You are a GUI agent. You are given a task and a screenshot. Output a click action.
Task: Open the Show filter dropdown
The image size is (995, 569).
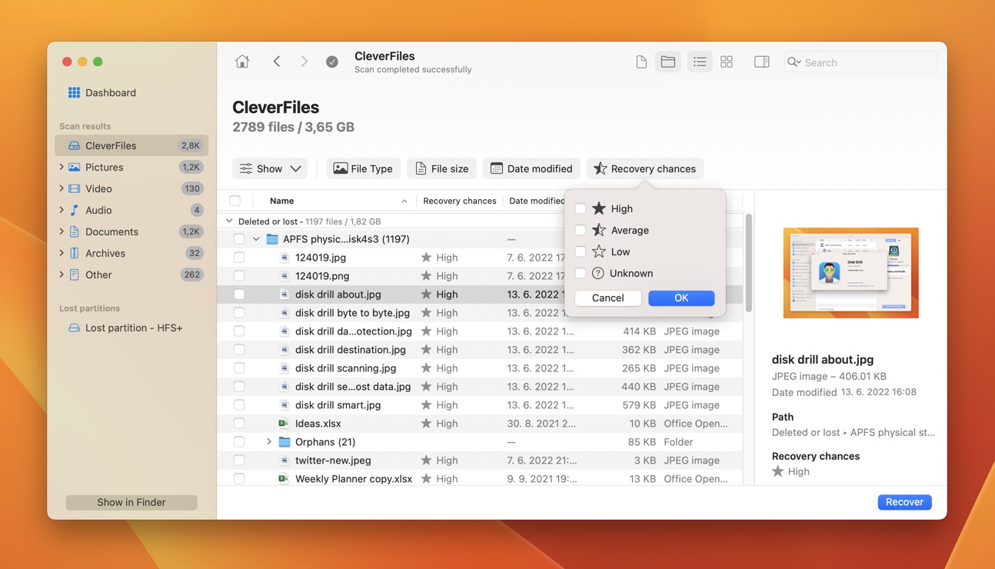pyautogui.click(x=270, y=168)
